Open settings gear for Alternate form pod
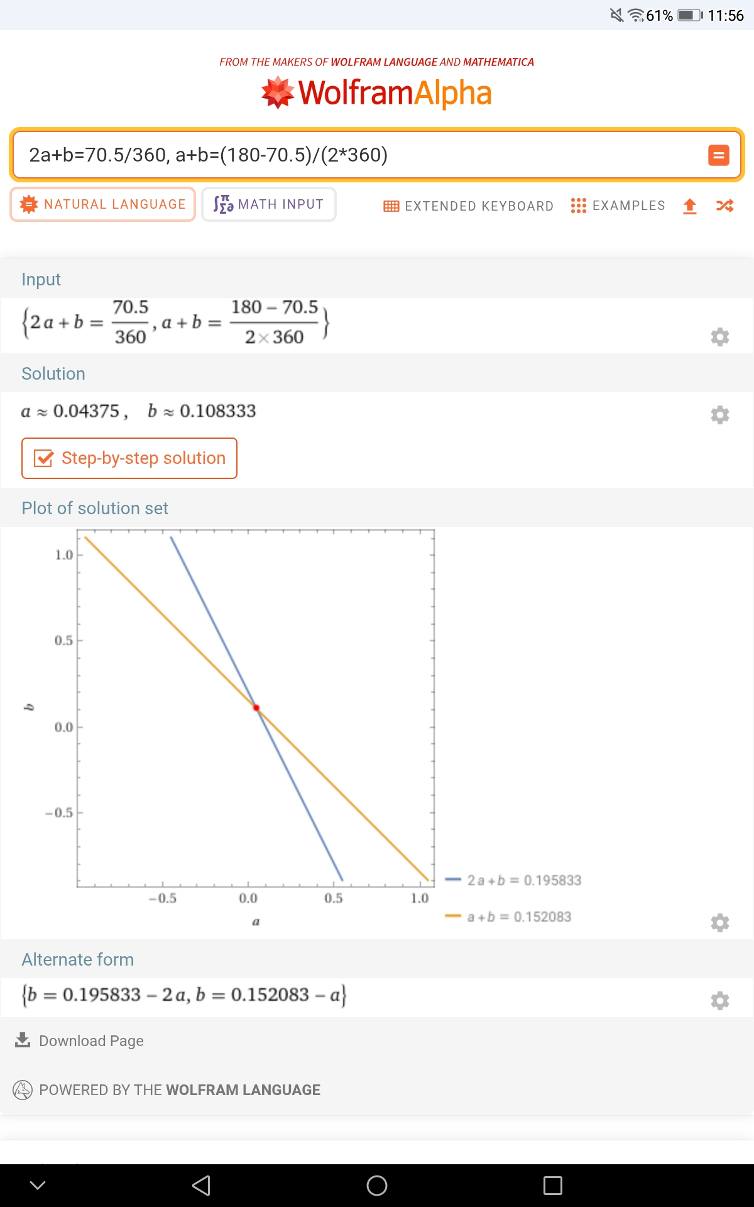The image size is (754, 1207). point(719,1000)
